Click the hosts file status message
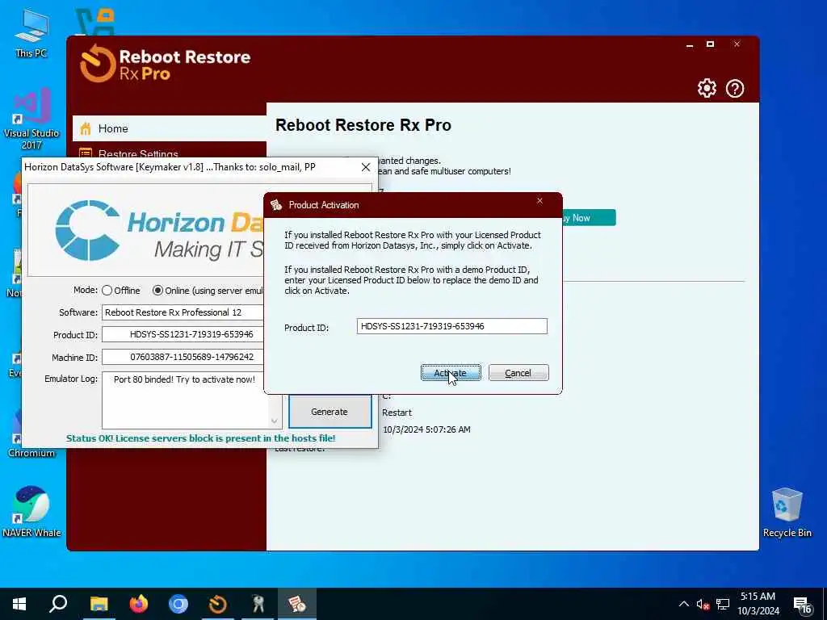 pyautogui.click(x=200, y=438)
